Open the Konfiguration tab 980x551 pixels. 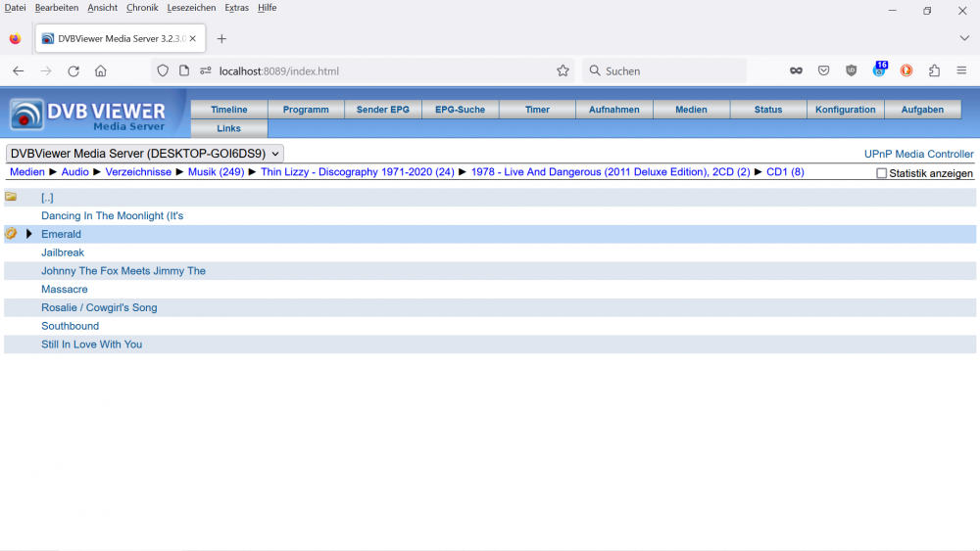point(845,110)
